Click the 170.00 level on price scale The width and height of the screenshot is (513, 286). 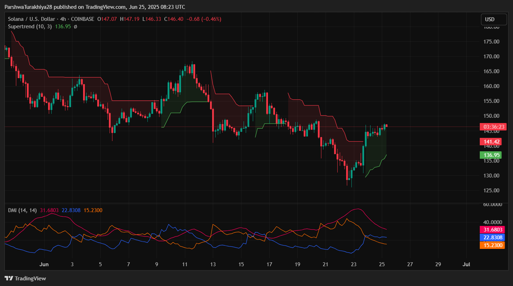click(x=491, y=56)
